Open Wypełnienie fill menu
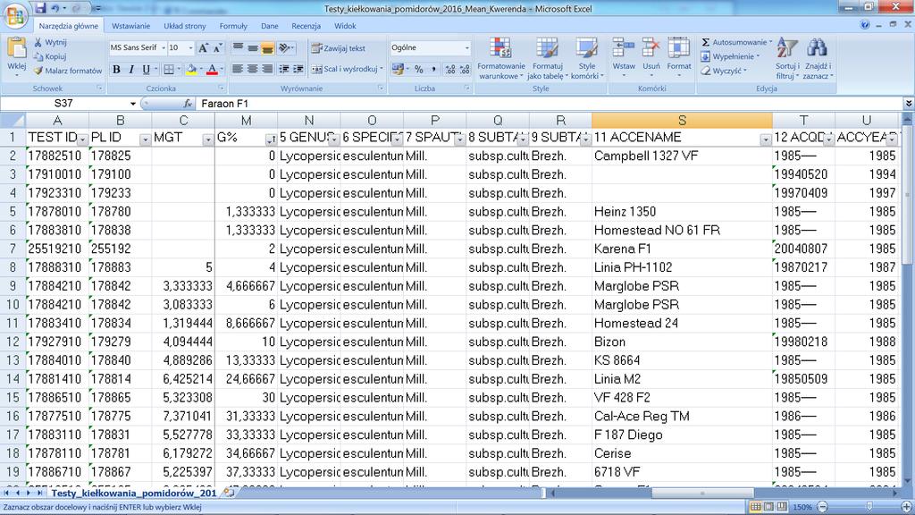The height and width of the screenshot is (515, 915). point(729,56)
